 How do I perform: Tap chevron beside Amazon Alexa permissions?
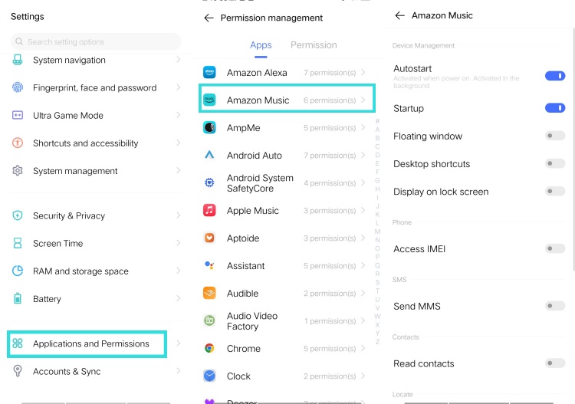[363, 72]
